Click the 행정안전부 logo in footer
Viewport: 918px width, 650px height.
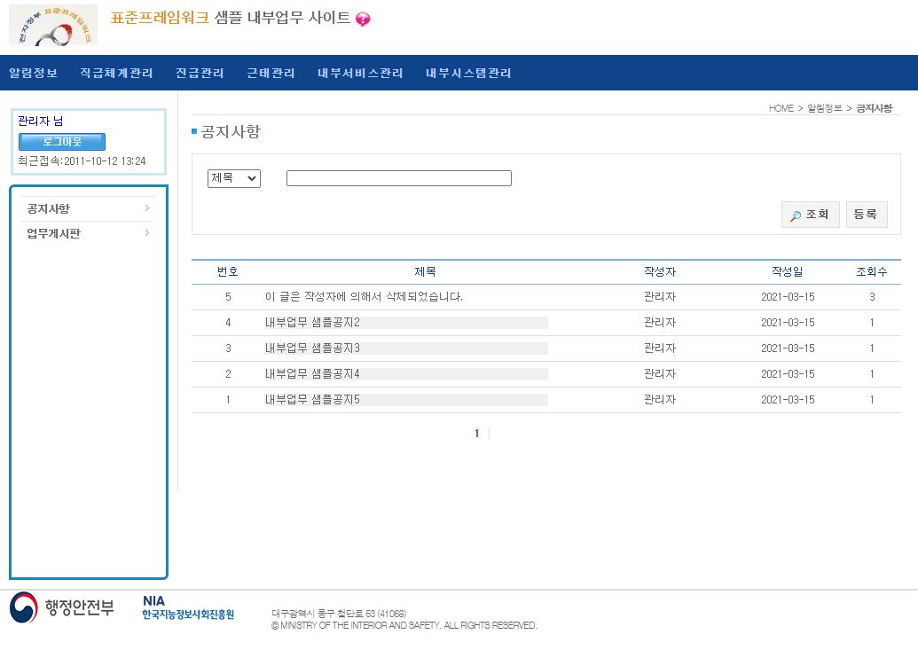[x=62, y=608]
